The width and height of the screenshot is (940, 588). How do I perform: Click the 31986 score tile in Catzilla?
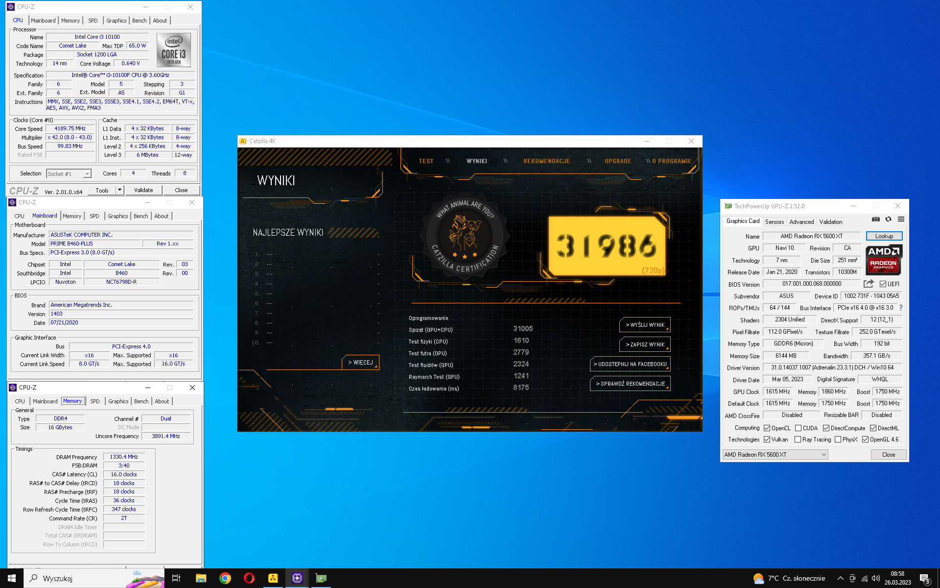pos(607,246)
